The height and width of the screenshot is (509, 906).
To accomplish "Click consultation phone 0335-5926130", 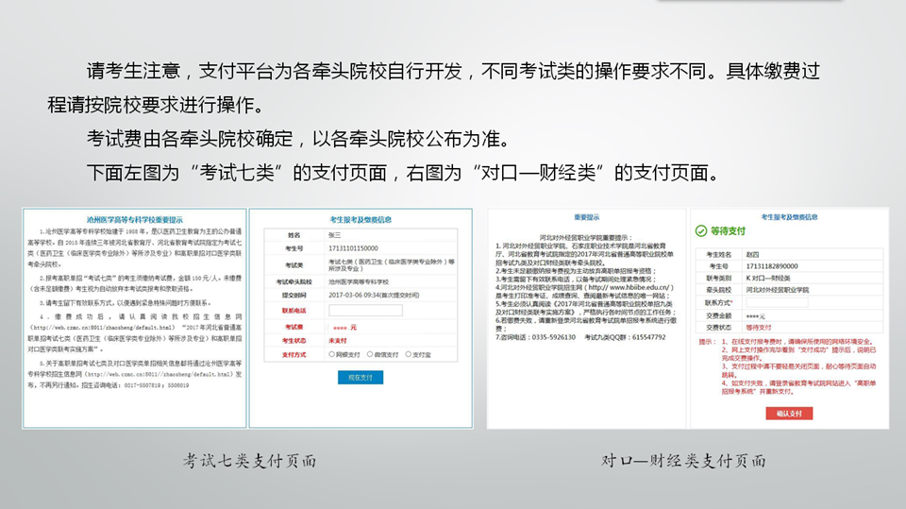I will 554,336.
